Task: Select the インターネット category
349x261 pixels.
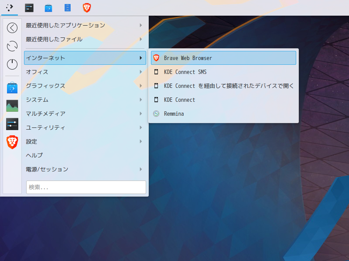Action: [85, 58]
